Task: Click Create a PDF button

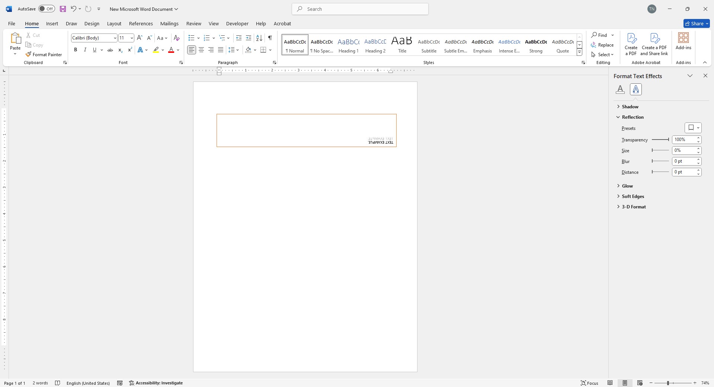Action: [631, 44]
